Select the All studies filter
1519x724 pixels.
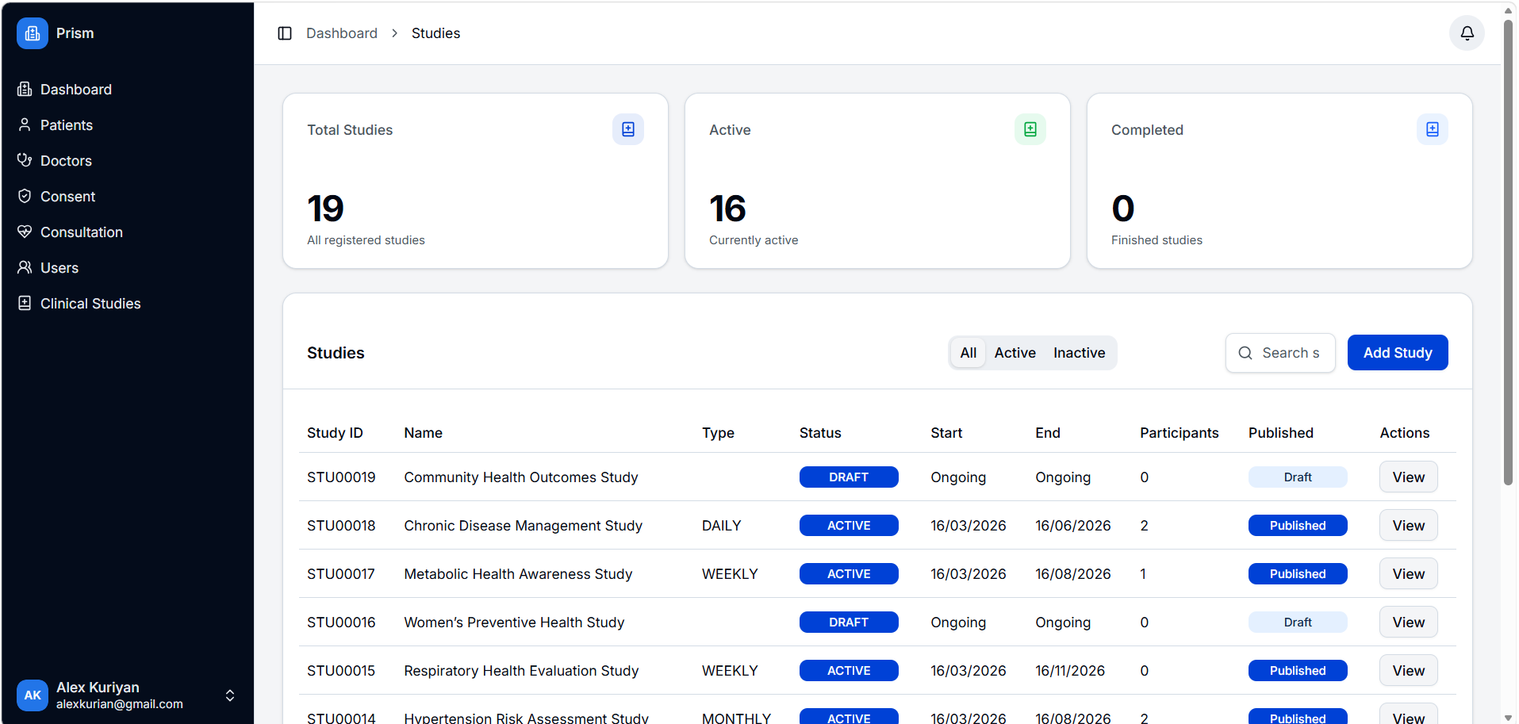[x=967, y=352]
